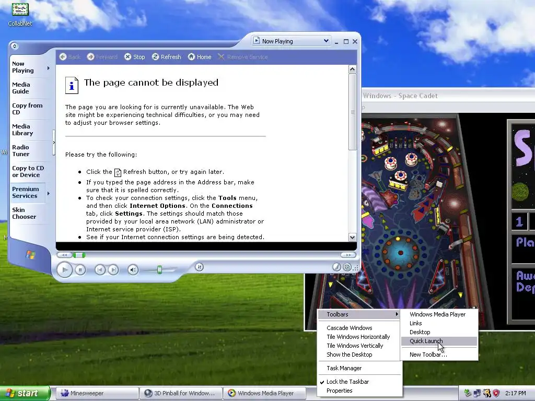Mute the Media Player sound
Viewport: 535px width, 401px height.
pos(133,270)
